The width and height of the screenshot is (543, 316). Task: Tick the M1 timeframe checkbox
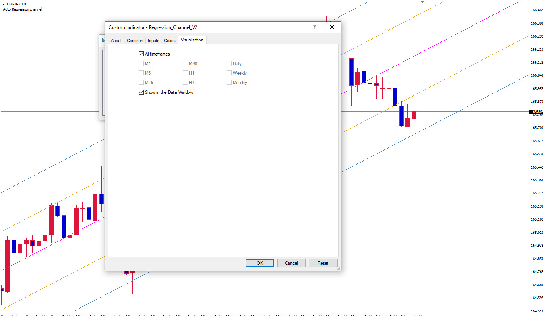[141, 64]
